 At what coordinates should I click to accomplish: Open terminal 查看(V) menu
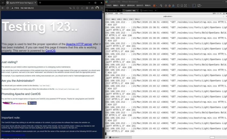point(120,19)
